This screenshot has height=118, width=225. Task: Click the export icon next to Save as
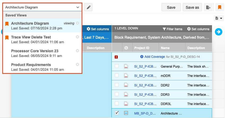[208, 7]
